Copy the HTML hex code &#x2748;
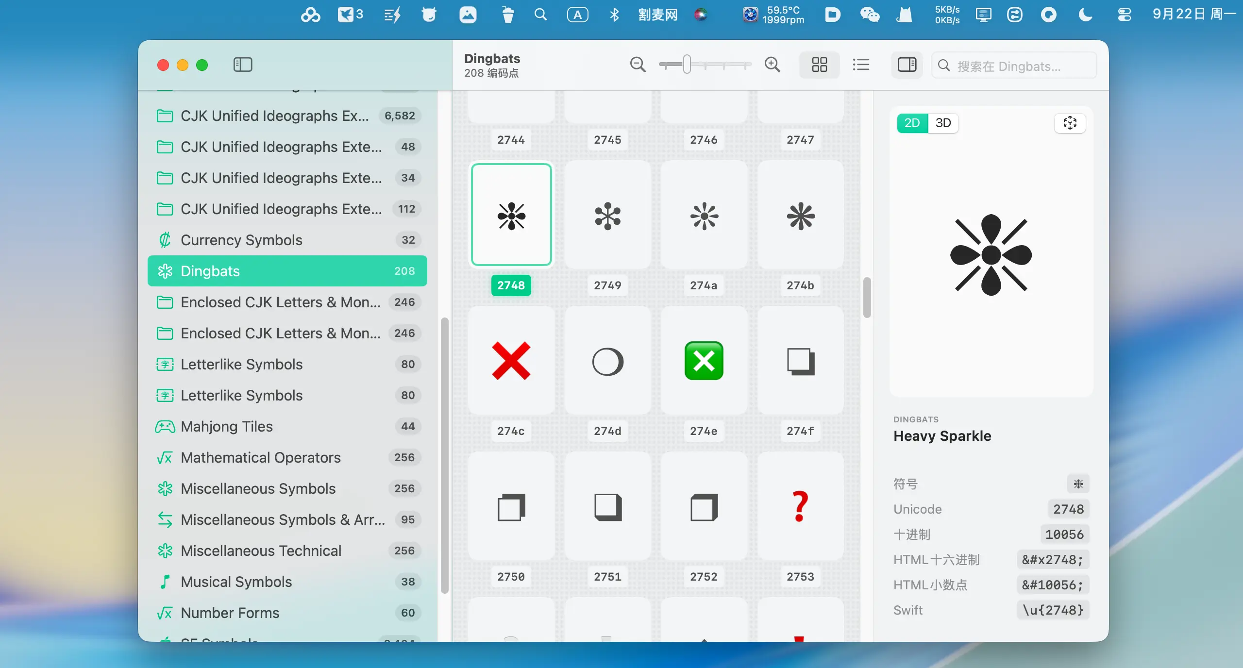The height and width of the screenshot is (668, 1243). 1053,560
